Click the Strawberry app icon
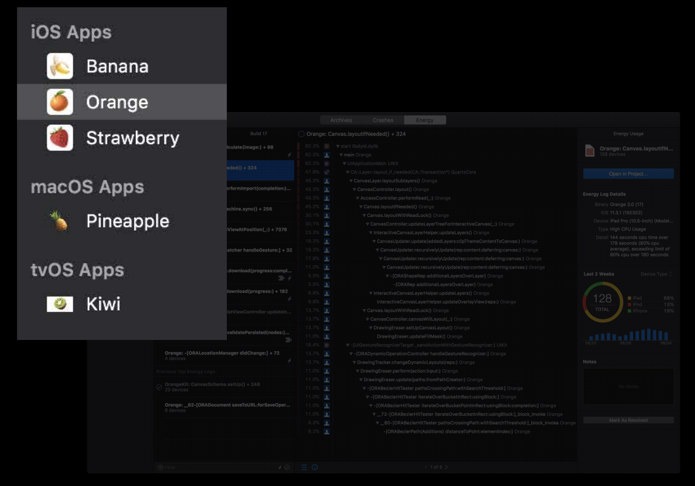The height and width of the screenshot is (486, 695). [60, 138]
